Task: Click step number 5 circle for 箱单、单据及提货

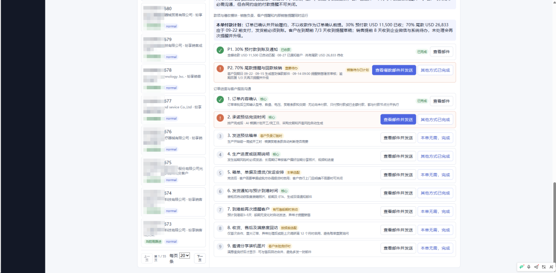Action: pos(220,173)
